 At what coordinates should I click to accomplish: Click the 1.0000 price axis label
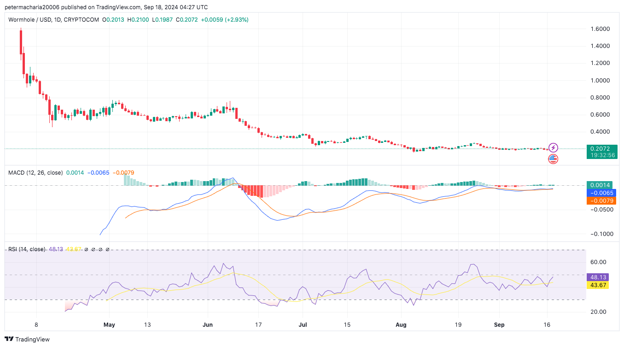600,81
